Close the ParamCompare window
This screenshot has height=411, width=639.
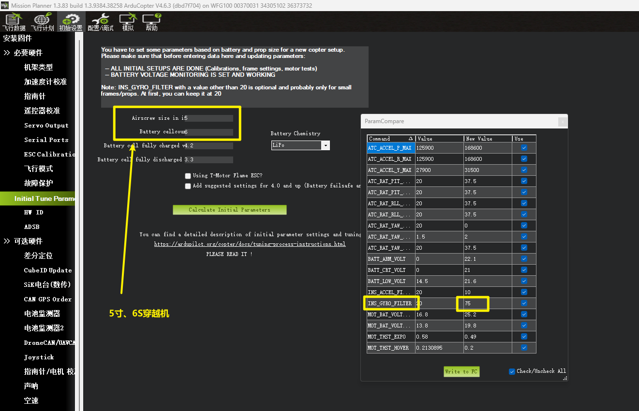562,122
